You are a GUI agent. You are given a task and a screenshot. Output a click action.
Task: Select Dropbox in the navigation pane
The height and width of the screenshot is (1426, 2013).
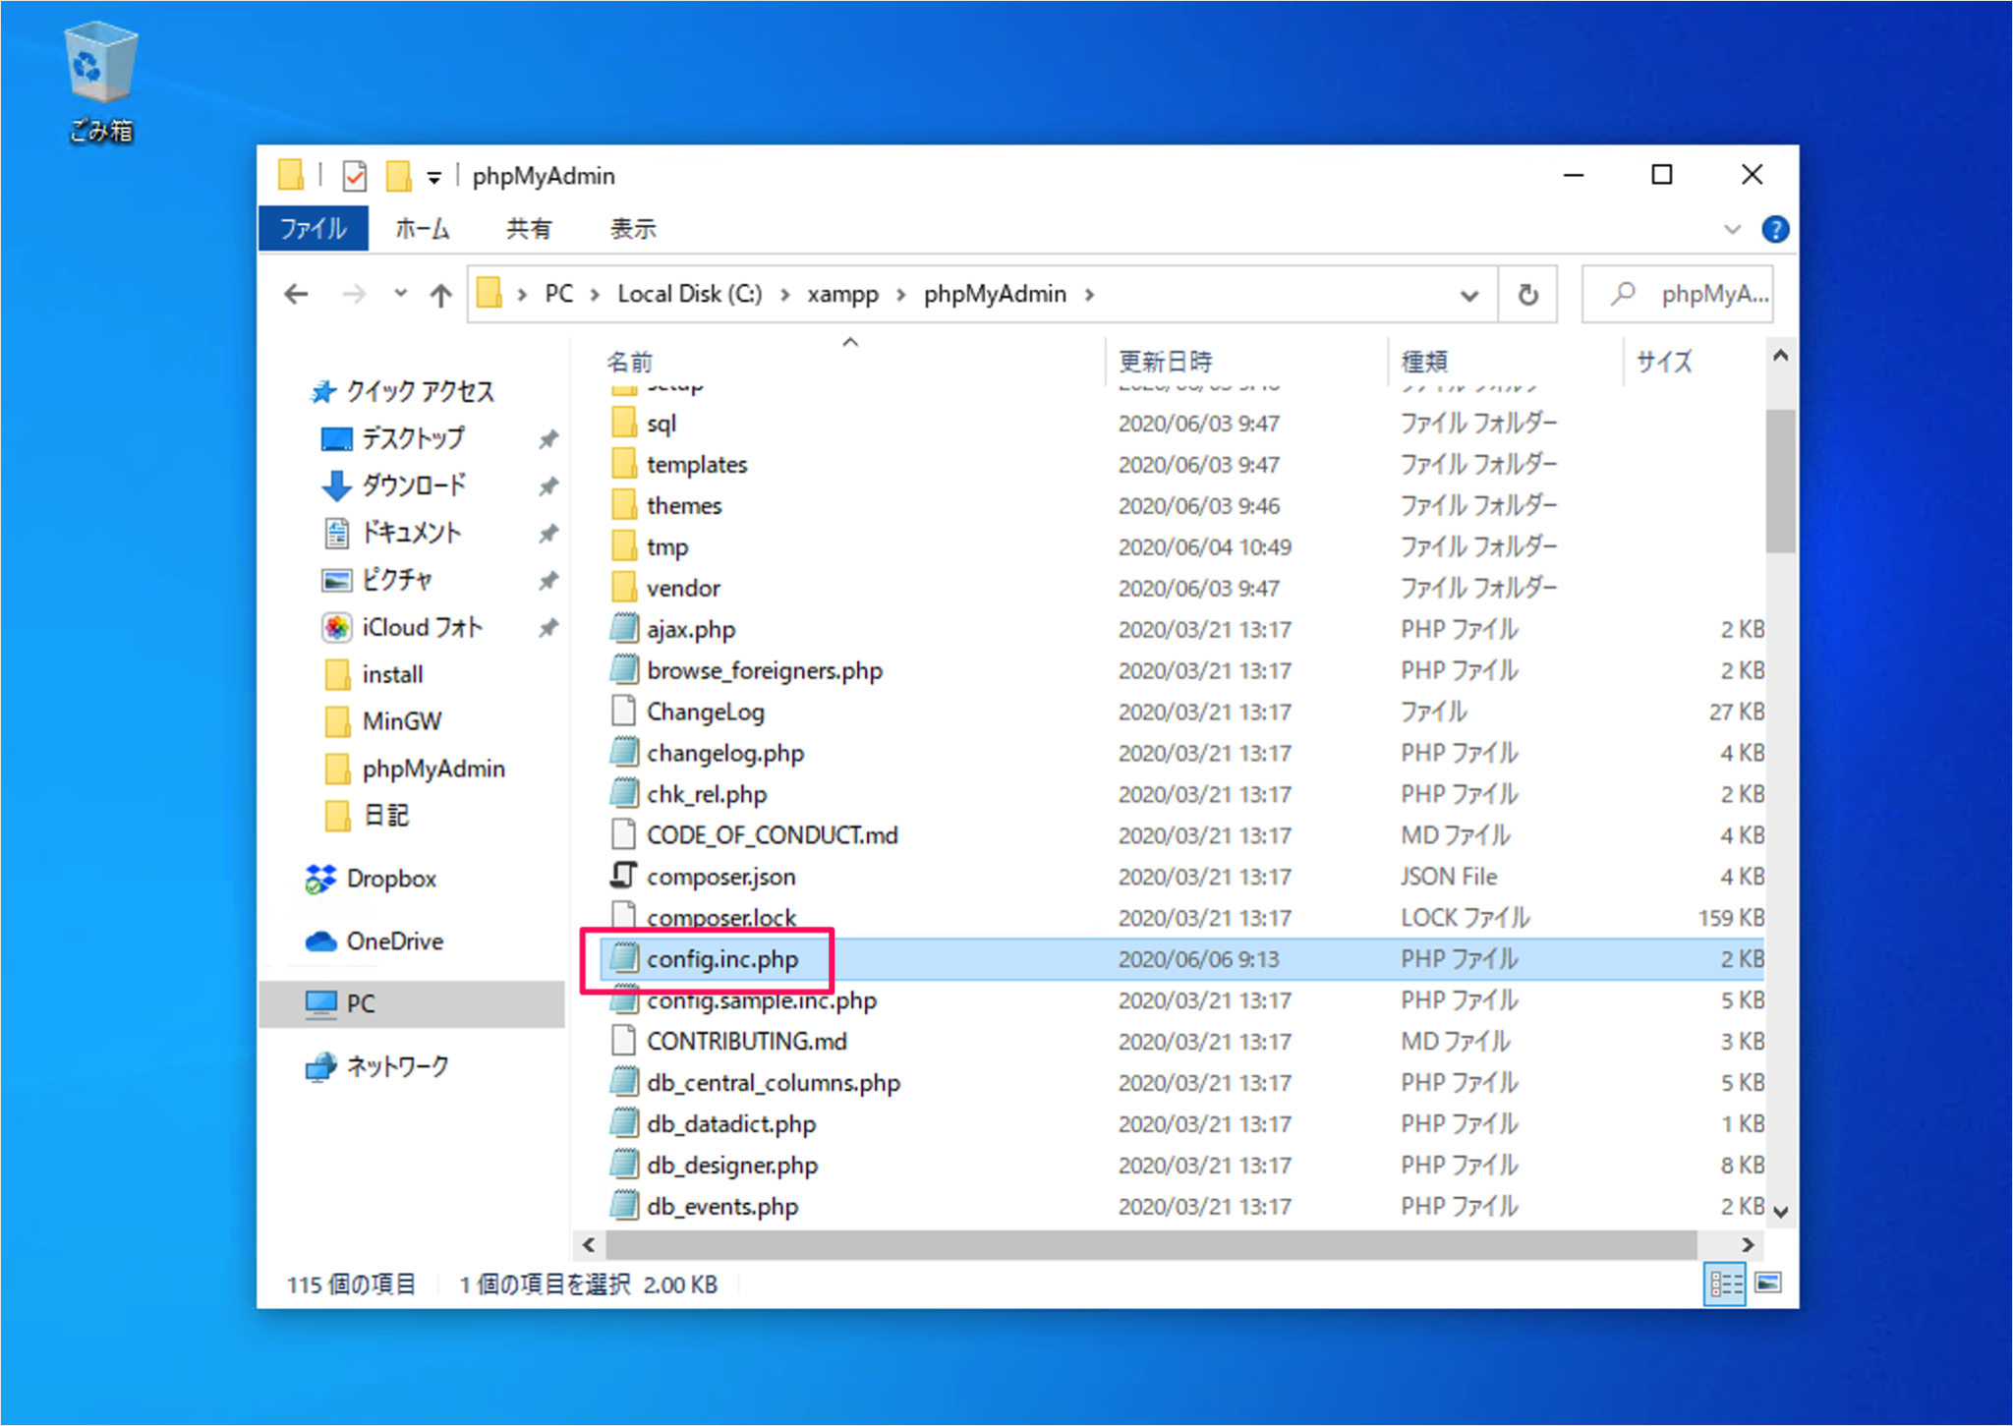371,879
